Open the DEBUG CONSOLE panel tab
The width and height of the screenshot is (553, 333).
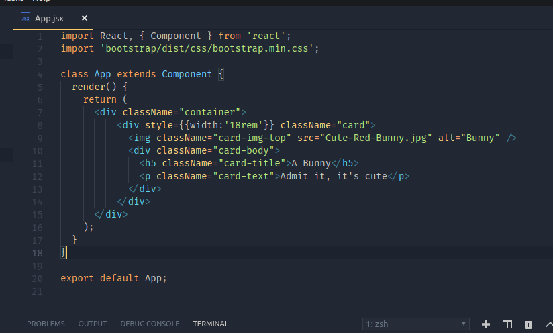(x=150, y=324)
